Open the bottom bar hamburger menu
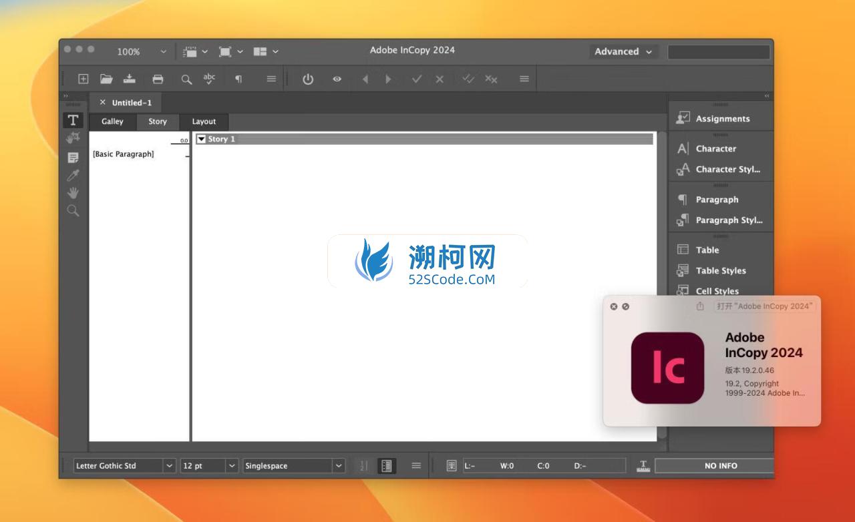855x522 pixels. click(x=416, y=465)
